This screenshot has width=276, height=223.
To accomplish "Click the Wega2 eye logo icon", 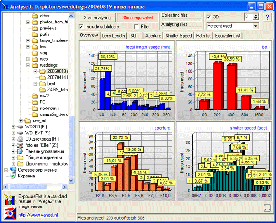I will click(10, 213).
